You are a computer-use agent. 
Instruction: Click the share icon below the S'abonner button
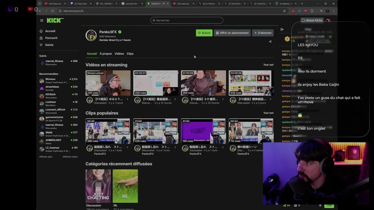click(x=270, y=41)
